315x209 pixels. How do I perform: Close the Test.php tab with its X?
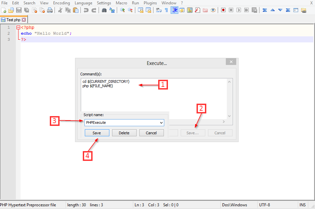(24, 20)
